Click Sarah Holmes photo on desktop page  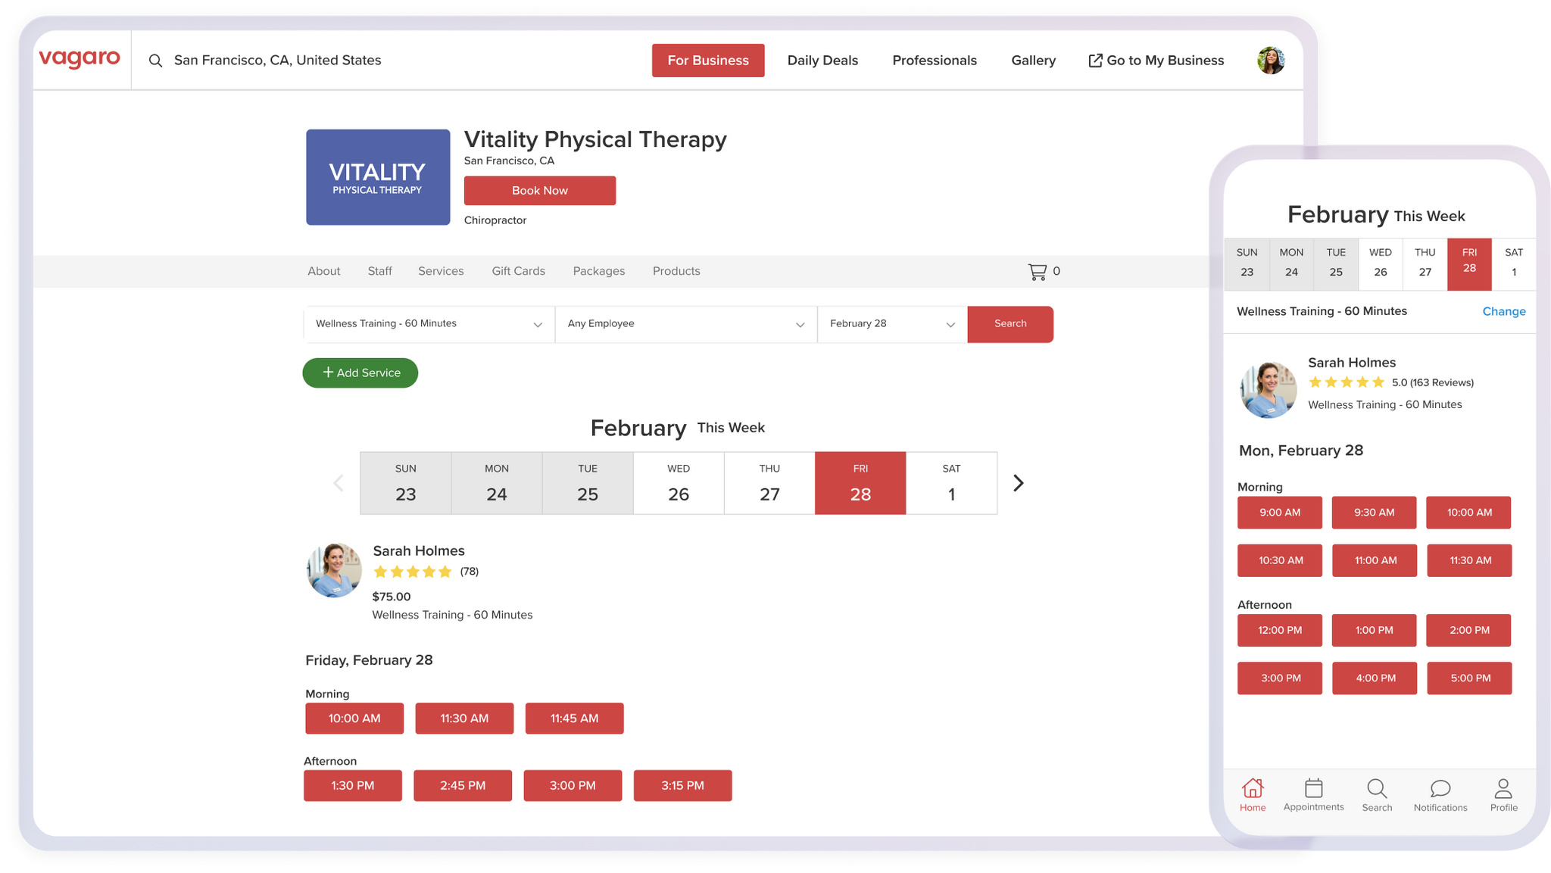(334, 570)
